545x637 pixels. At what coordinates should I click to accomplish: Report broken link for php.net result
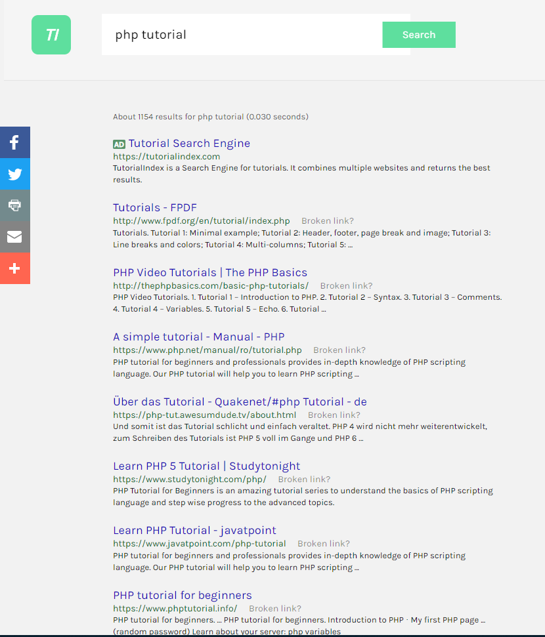click(x=339, y=350)
